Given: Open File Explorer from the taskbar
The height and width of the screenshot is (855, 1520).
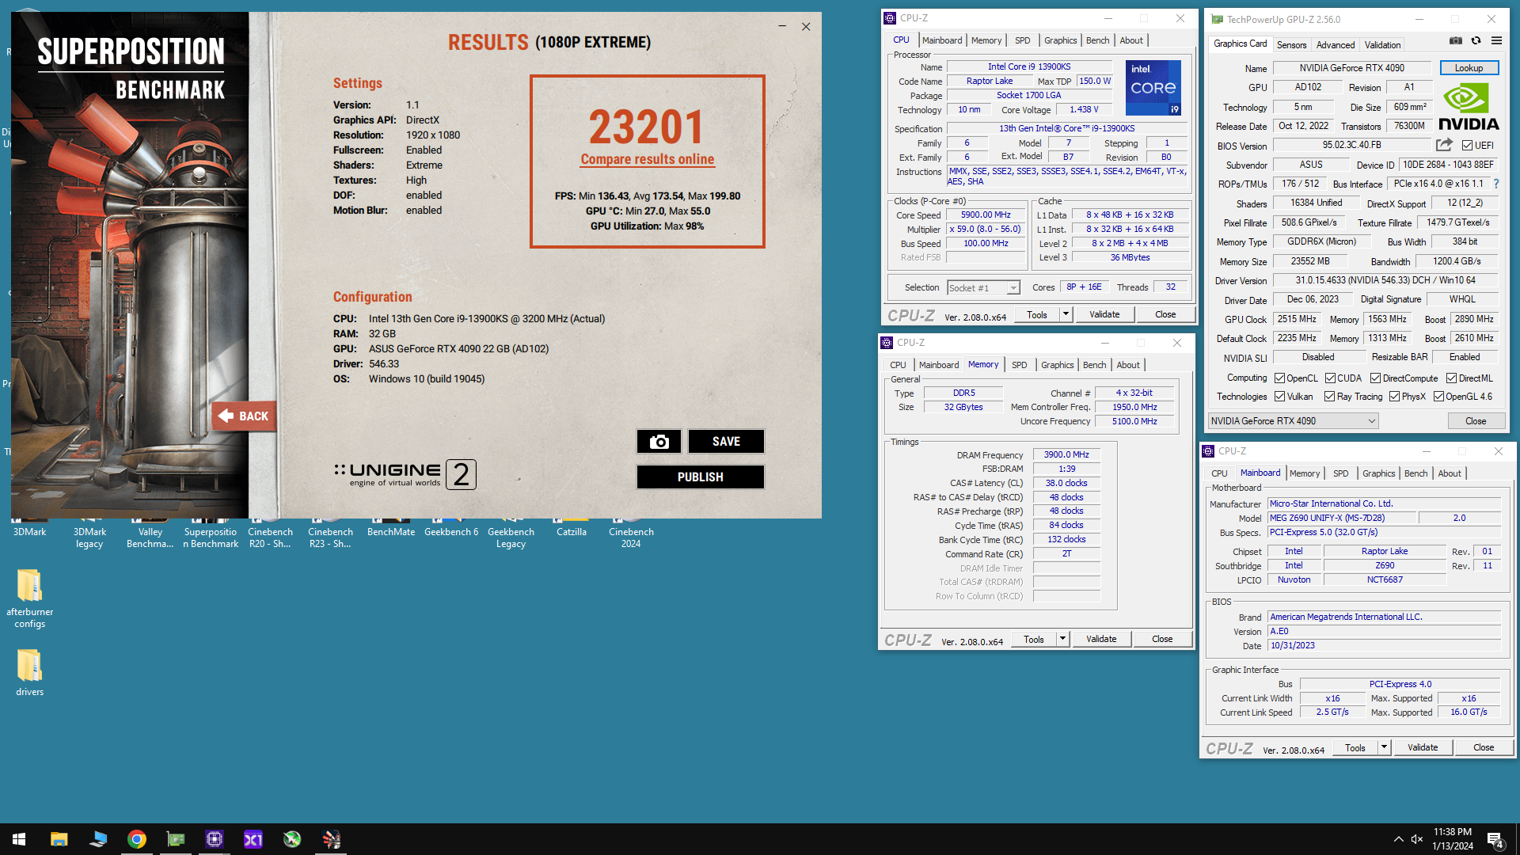Looking at the screenshot, I should pyautogui.click(x=59, y=839).
